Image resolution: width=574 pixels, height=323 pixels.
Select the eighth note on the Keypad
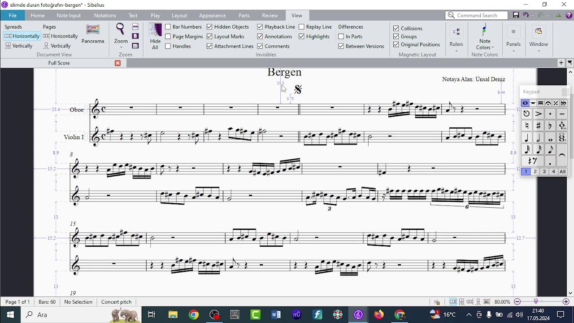click(550, 149)
